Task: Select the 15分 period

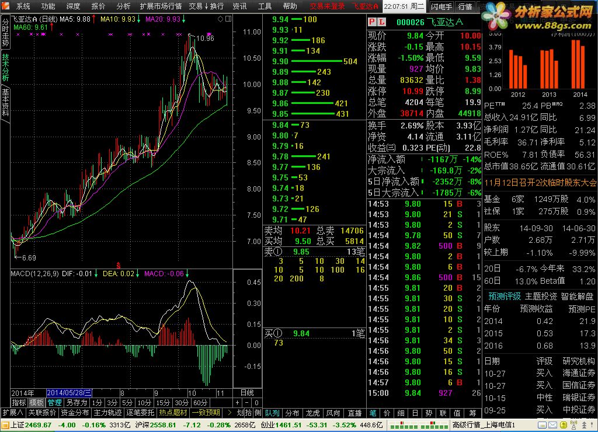Action: [x=163, y=403]
